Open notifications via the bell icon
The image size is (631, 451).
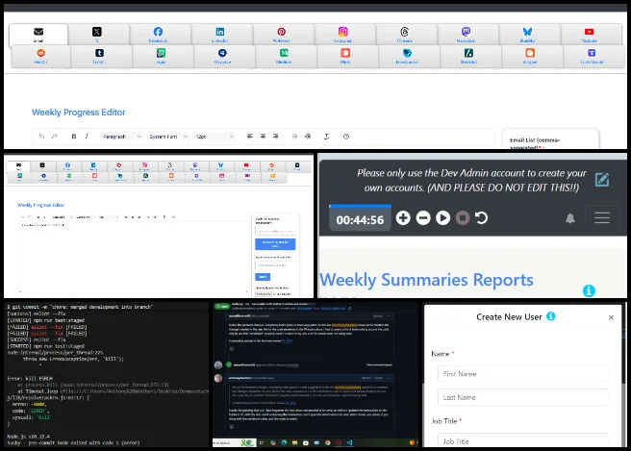pos(570,218)
